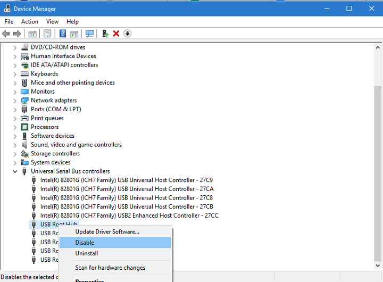Open Properties toolbar icon
Viewport: 383px width, 282px height.
[x=47, y=34]
